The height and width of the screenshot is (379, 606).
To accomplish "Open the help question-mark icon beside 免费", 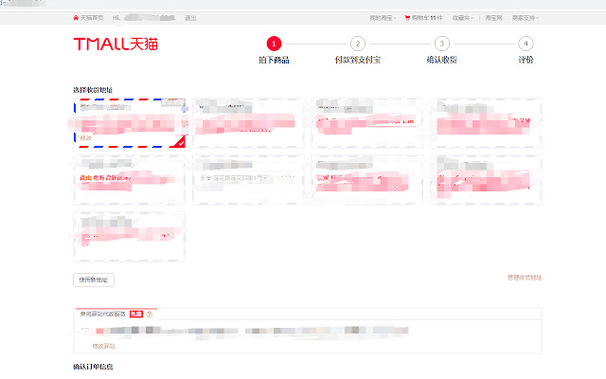I will pos(150,314).
